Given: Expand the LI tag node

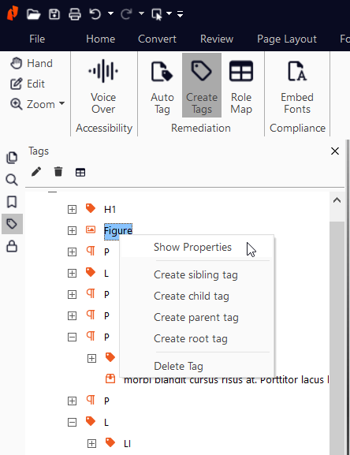Looking at the screenshot, I should click(91, 443).
